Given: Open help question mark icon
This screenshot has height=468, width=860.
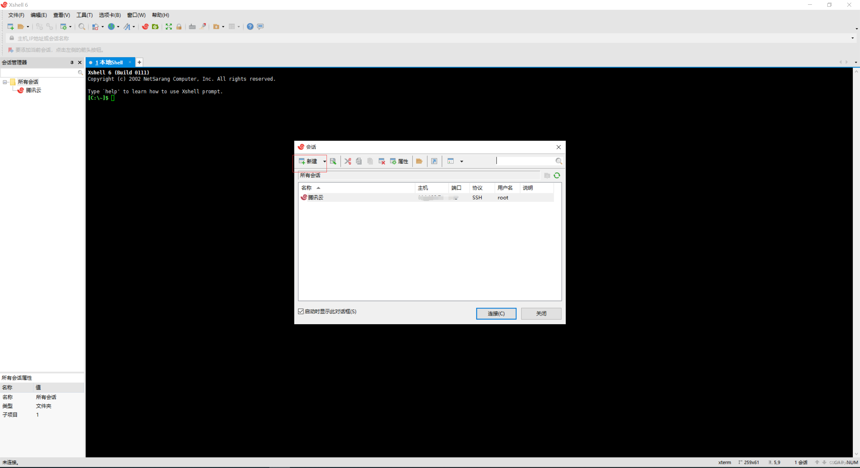Looking at the screenshot, I should tap(250, 27).
